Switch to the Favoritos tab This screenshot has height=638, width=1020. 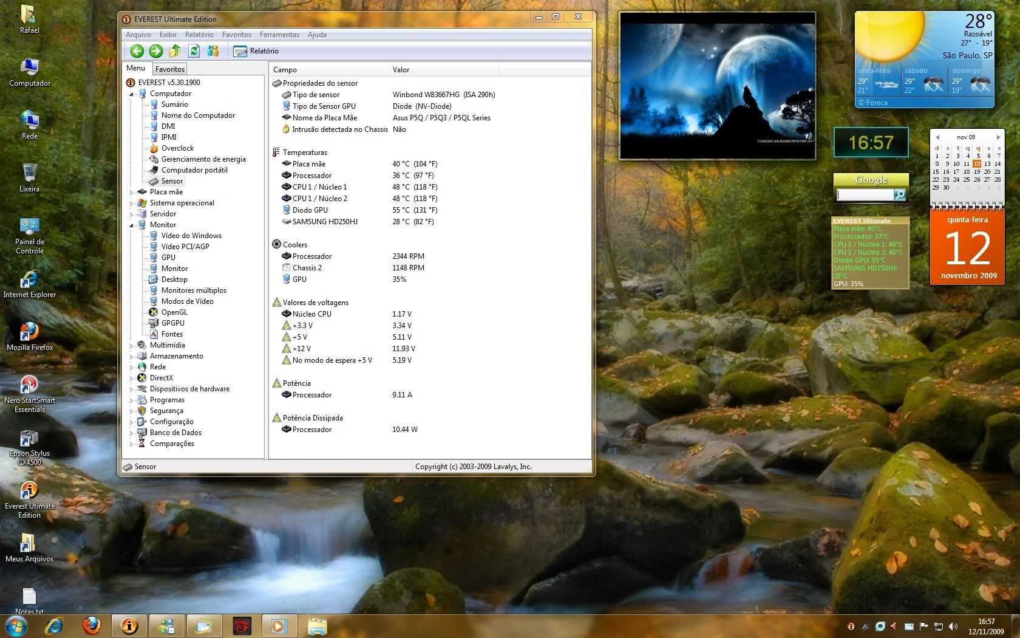(x=169, y=69)
